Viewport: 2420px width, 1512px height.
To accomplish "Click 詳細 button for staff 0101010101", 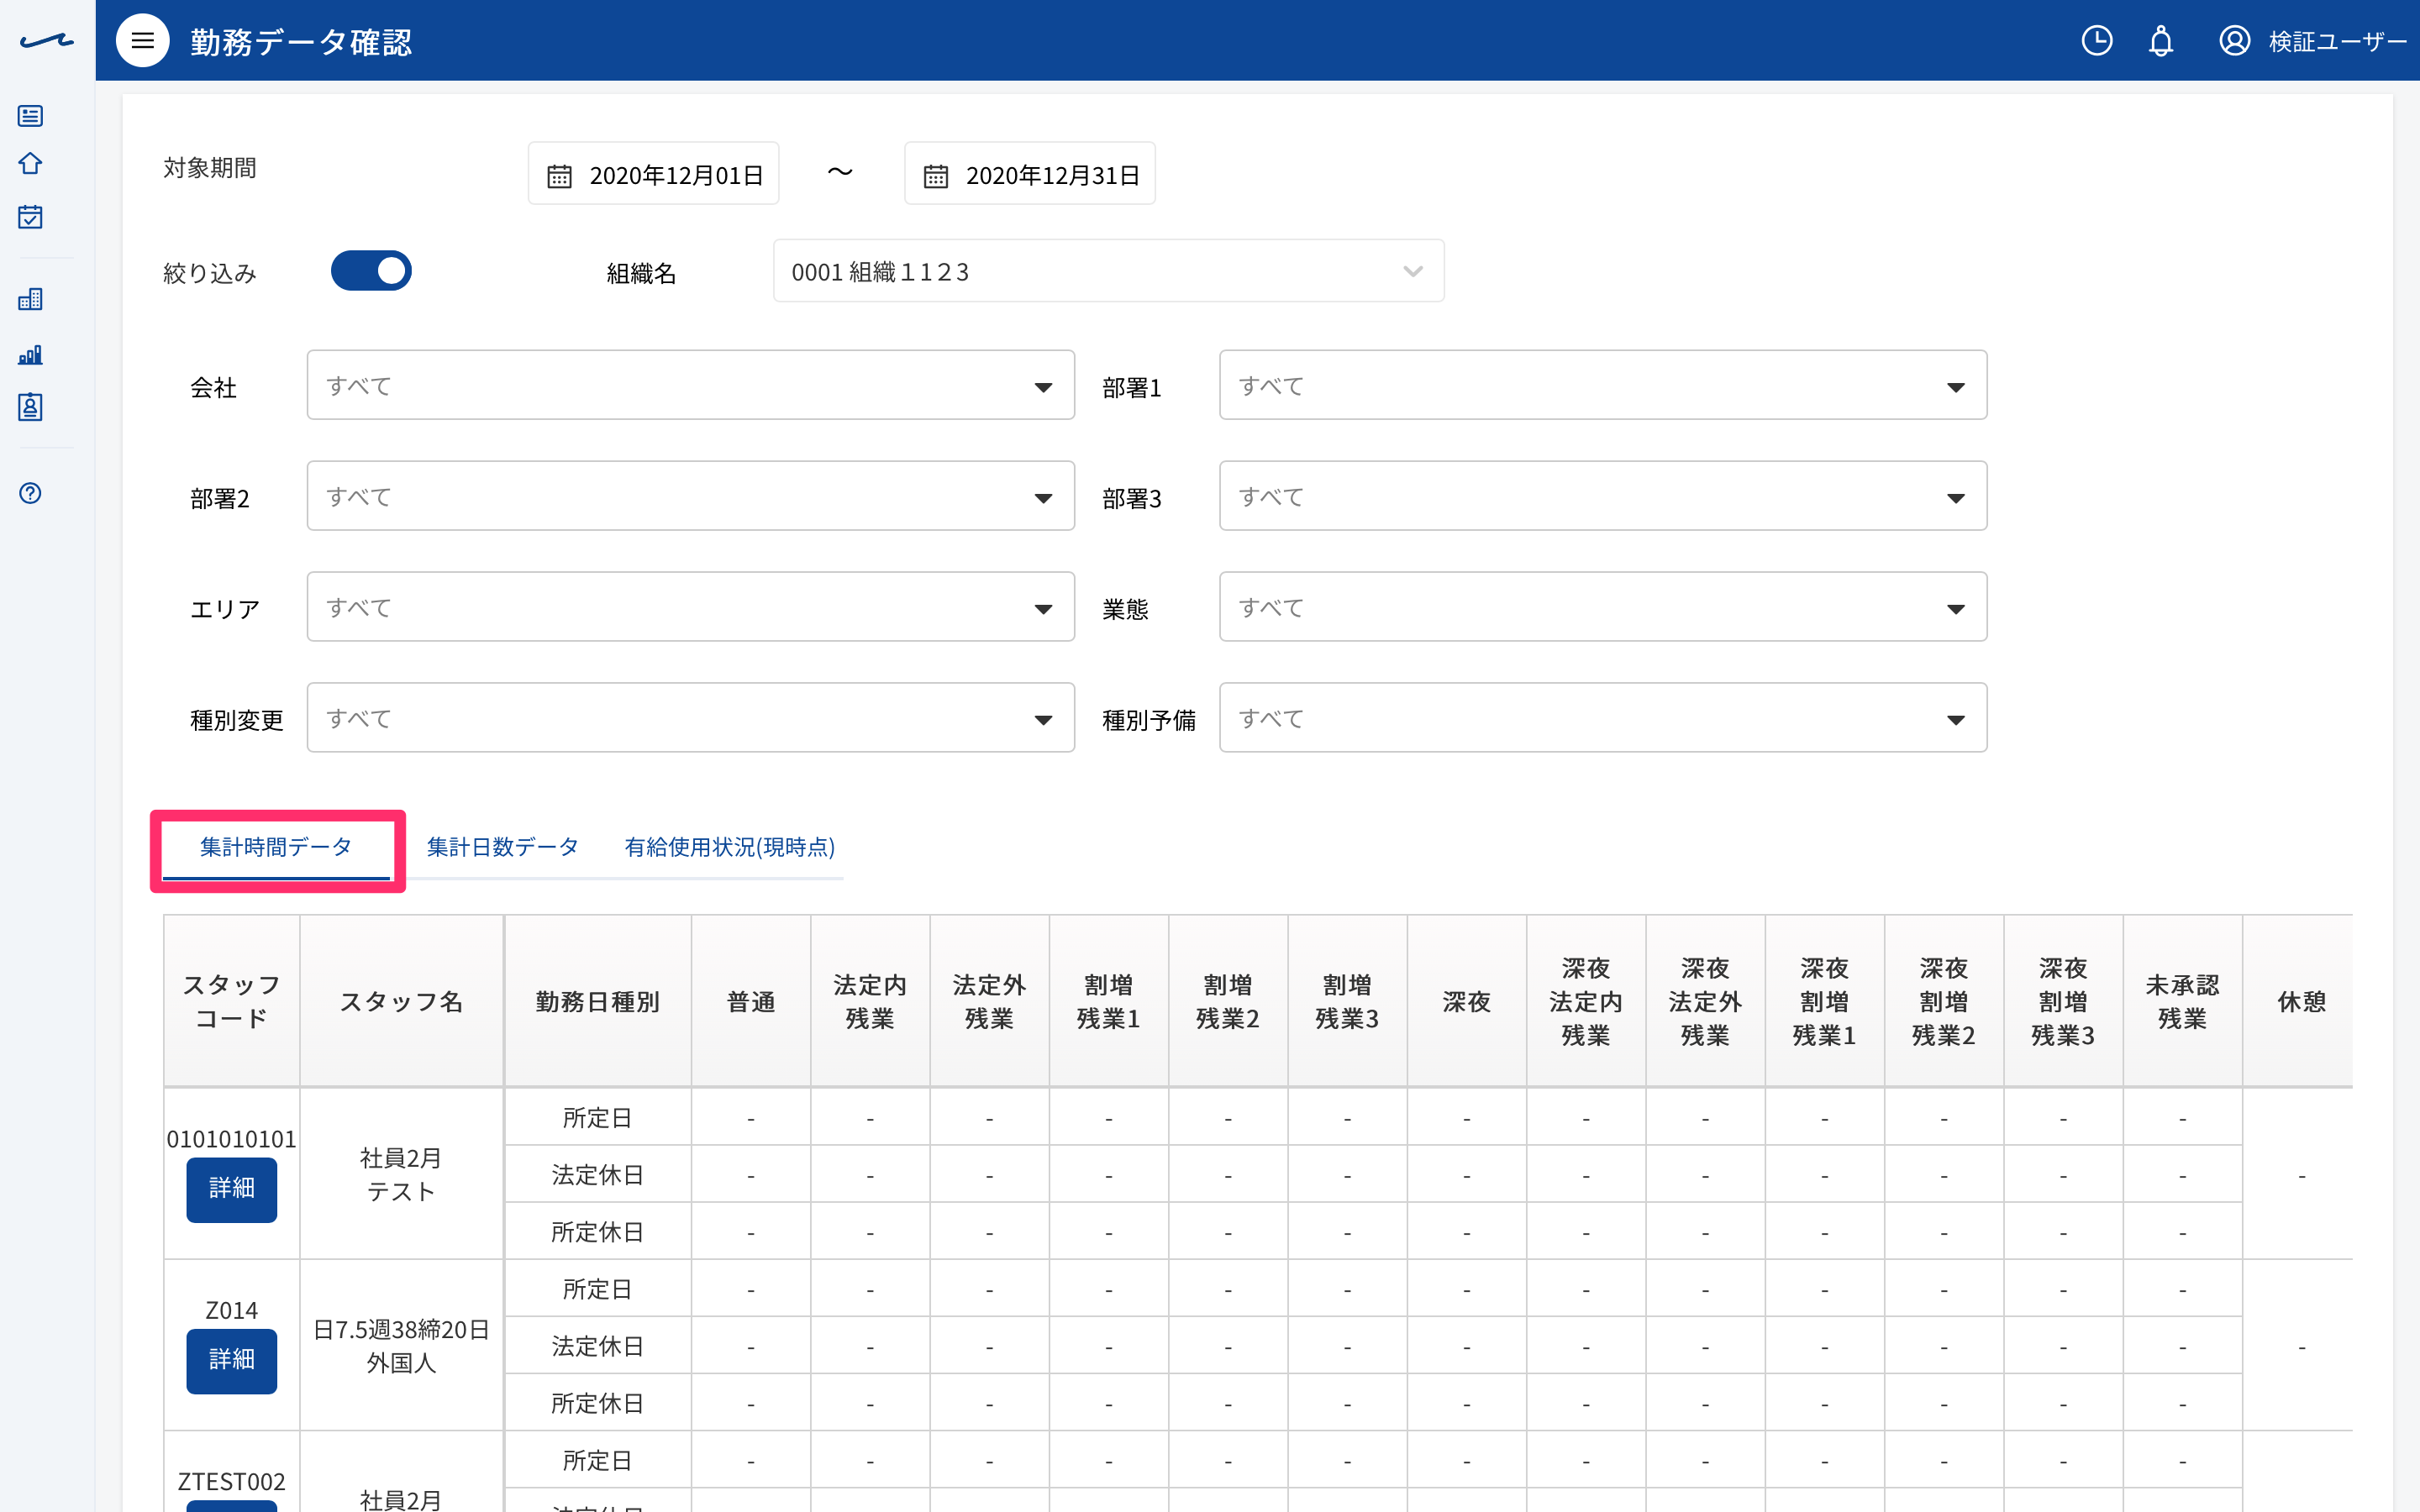I will click(x=231, y=1189).
